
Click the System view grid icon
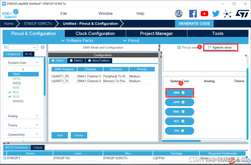[210, 47]
